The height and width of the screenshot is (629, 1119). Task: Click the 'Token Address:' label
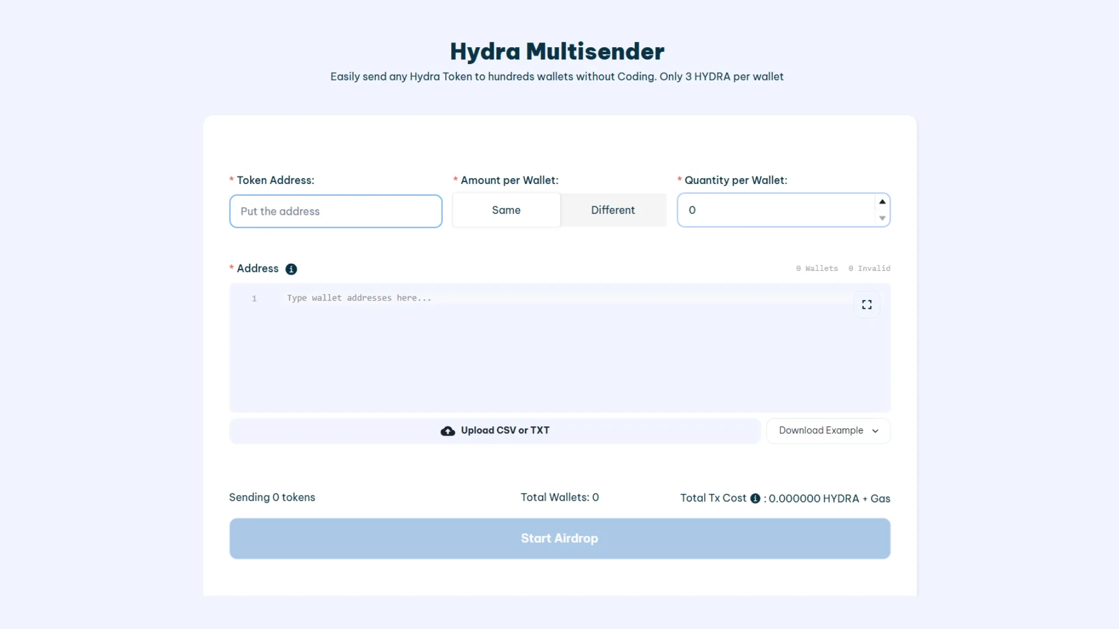(275, 181)
